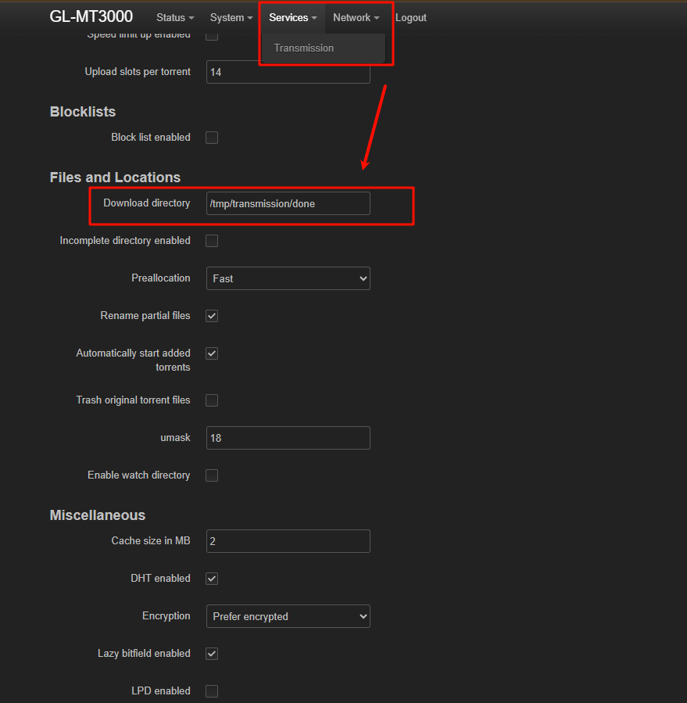The image size is (687, 703).
Task: Select Transmission from Services menu
Action: point(304,48)
